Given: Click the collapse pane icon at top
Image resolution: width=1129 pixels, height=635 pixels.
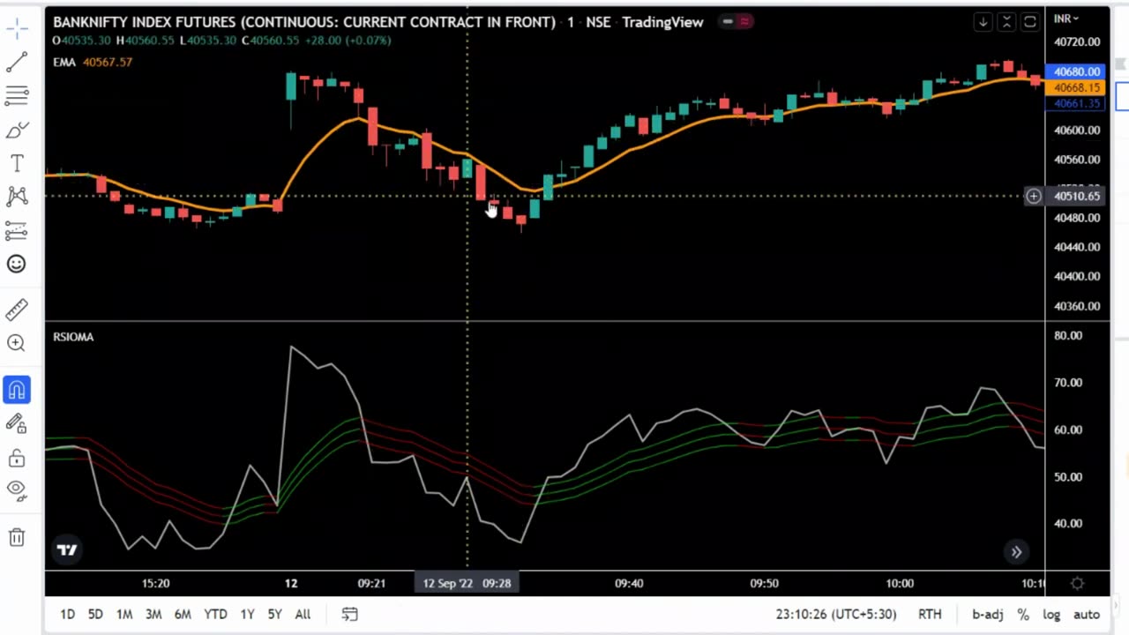Looking at the screenshot, I should click(x=1006, y=22).
